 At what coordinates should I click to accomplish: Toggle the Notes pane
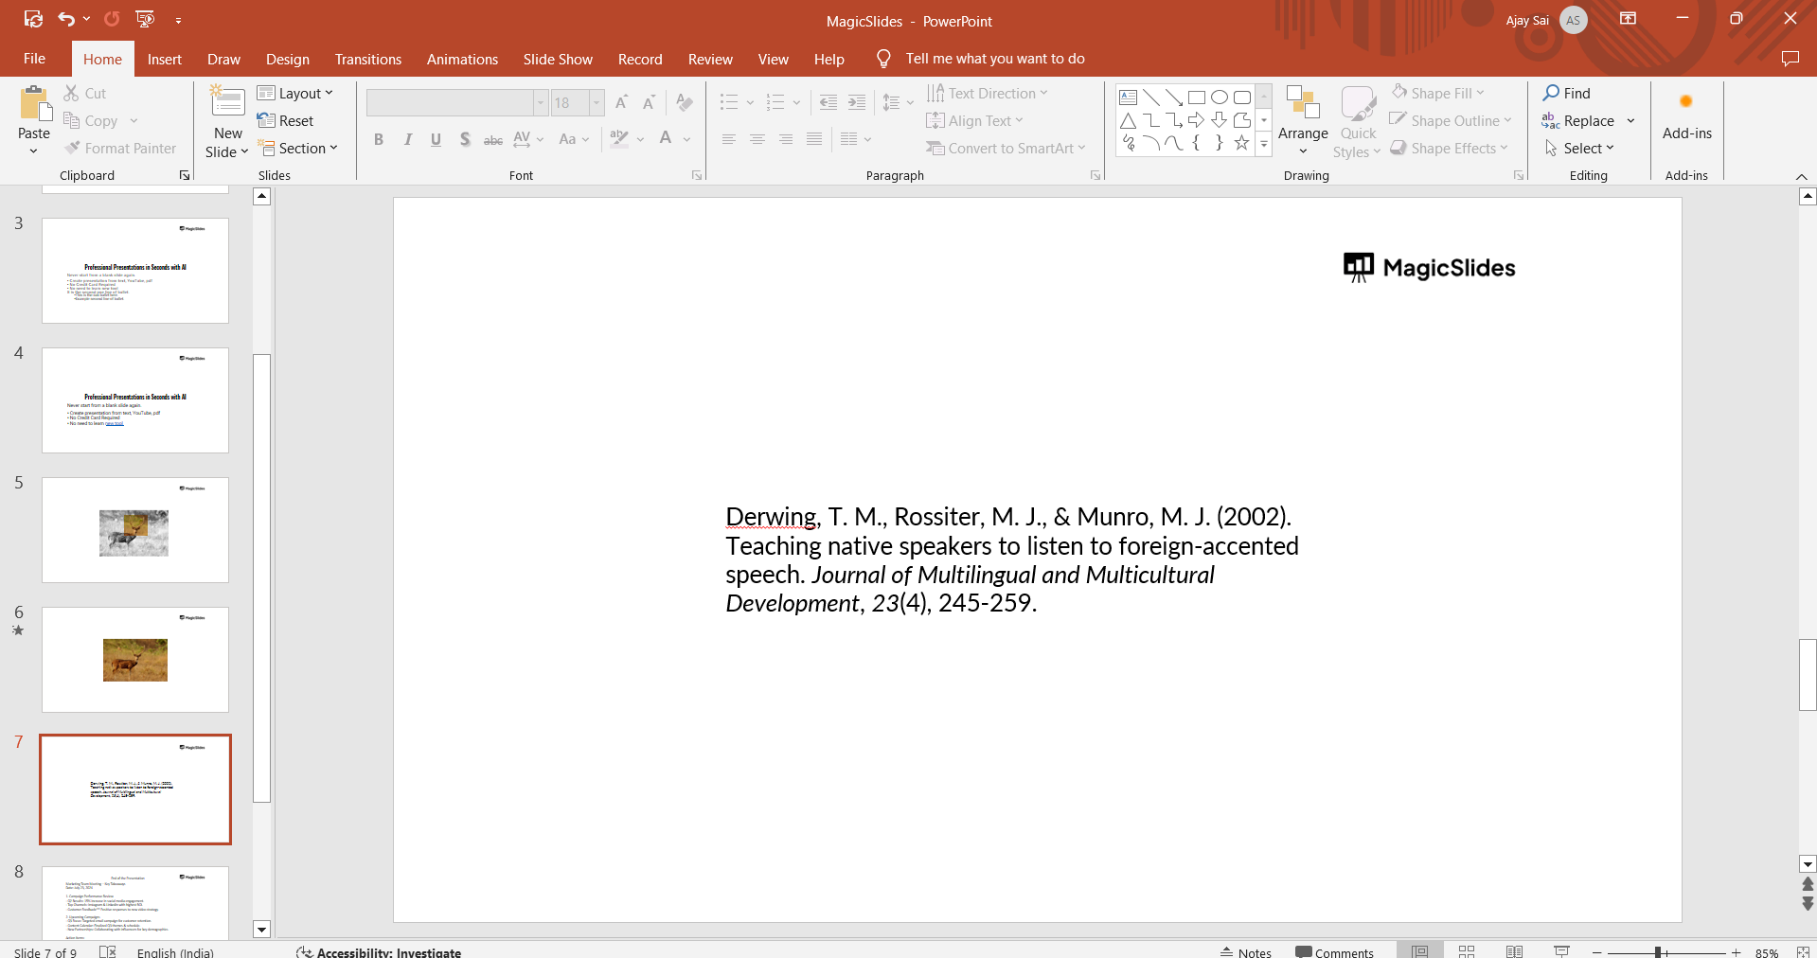(x=1246, y=951)
